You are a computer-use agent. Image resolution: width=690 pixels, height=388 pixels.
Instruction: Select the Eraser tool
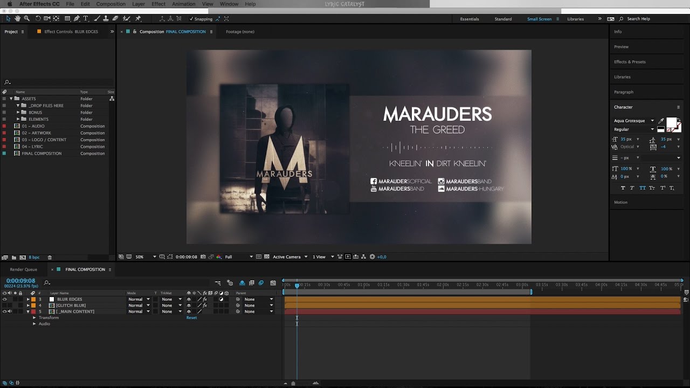[x=115, y=18]
